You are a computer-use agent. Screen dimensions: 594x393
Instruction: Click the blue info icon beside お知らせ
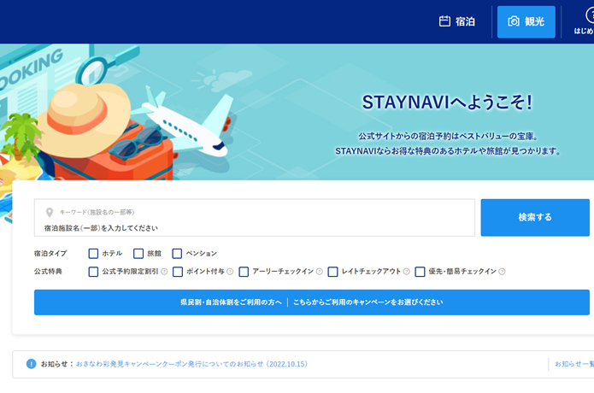tap(31, 364)
